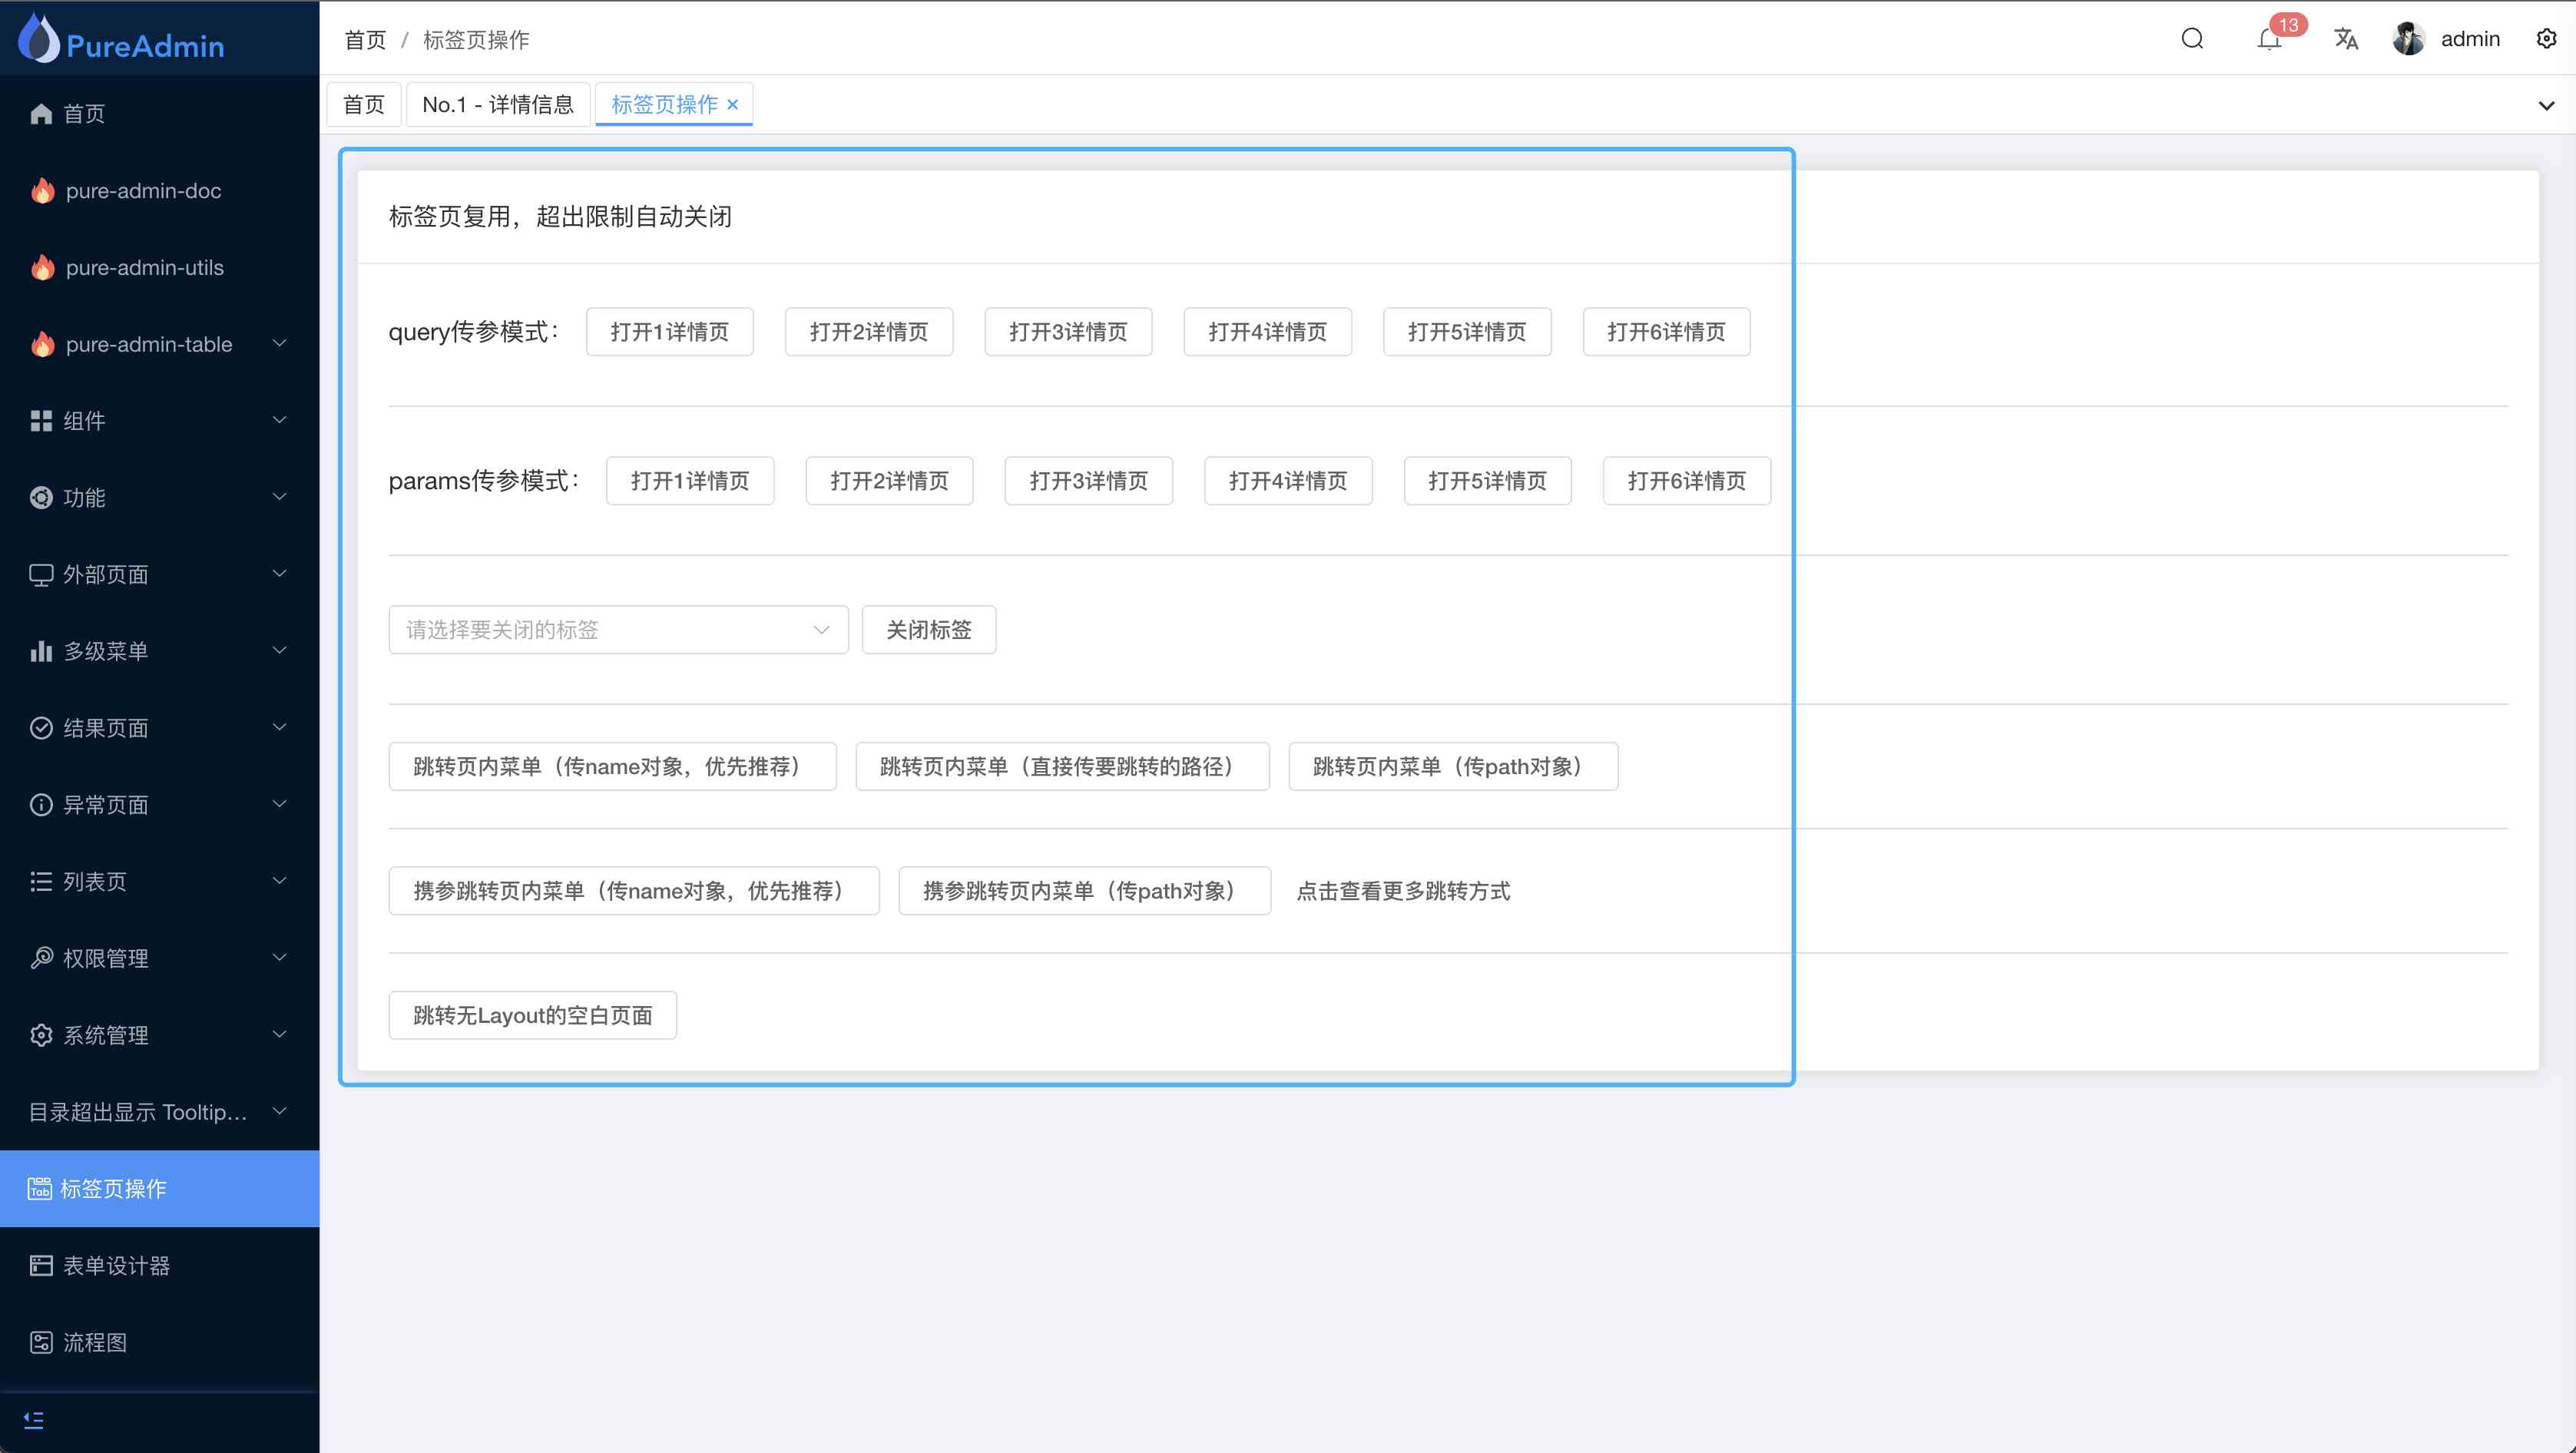
Task: Collapse sidebar with bottom-left icon
Action: pos(33,1420)
